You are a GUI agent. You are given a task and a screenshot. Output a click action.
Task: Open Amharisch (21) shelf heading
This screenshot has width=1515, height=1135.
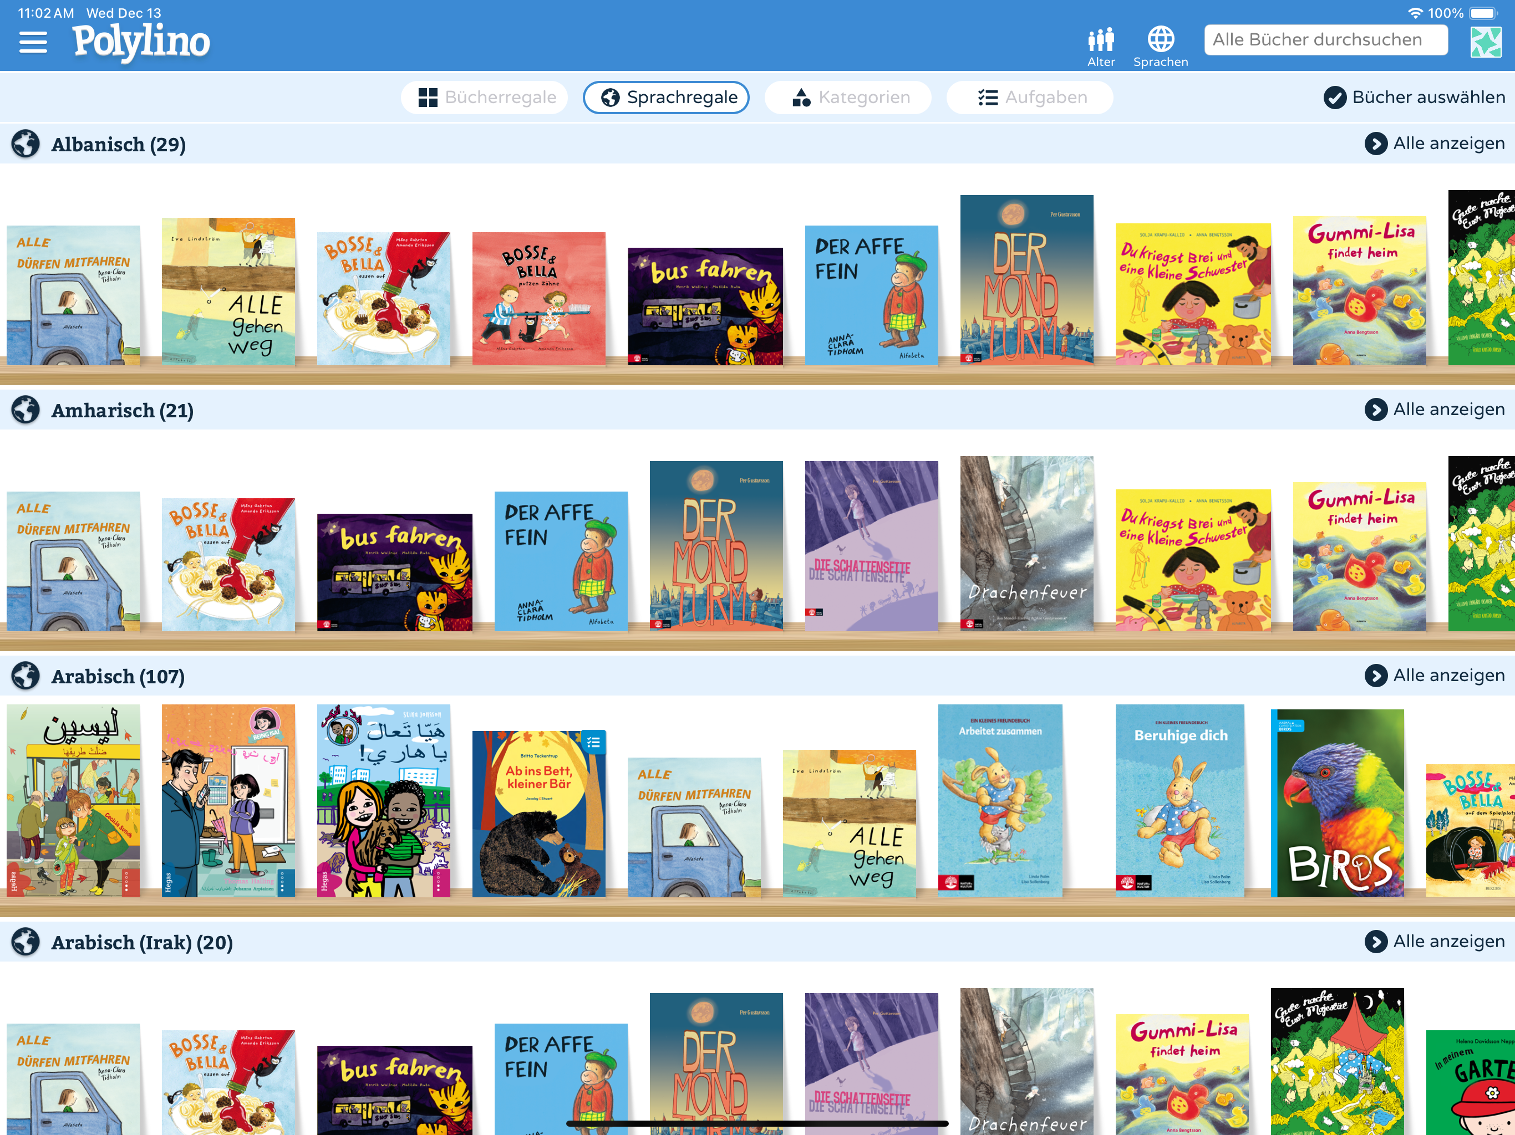point(123,411)
